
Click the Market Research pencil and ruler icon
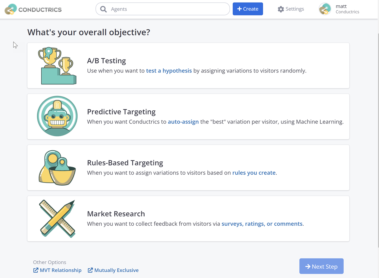point(57,218)
